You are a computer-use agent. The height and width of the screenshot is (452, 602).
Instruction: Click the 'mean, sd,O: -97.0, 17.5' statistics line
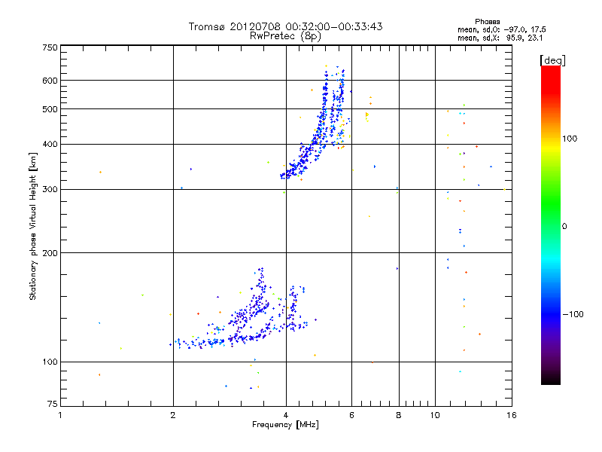pyautogui.click(x=501, y=29)
